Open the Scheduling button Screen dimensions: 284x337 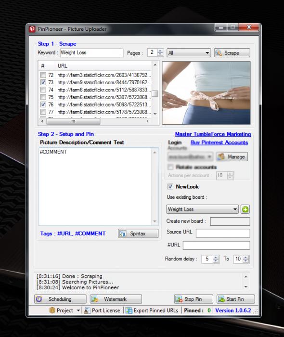60,299
